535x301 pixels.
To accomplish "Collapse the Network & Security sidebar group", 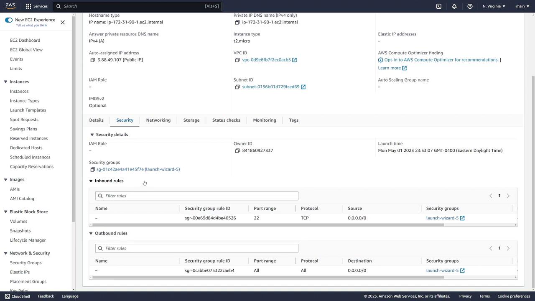I will (5, 253).
